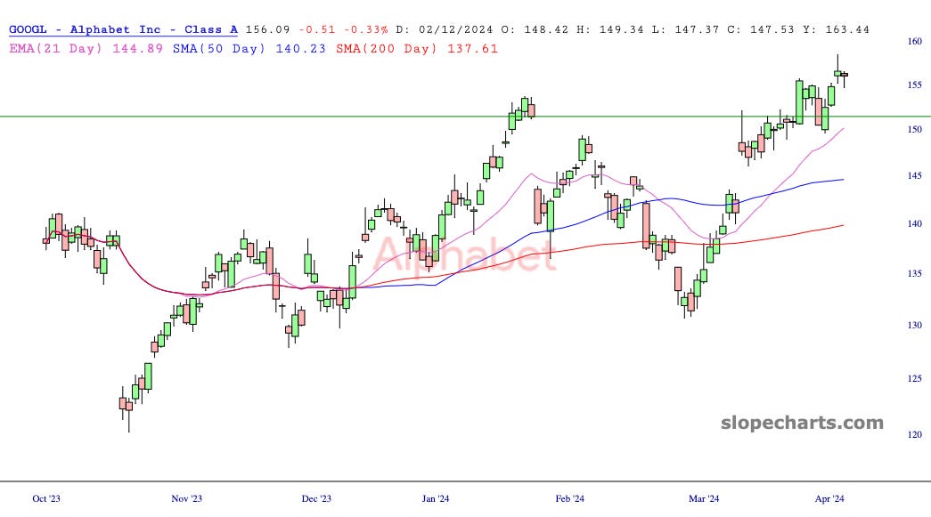Click the open value 148.42
This screenshot has width=931, height=517.
click(546, 29)
